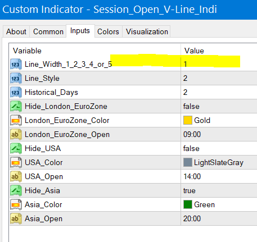Click the integer icon beside Line_Width_1_2_3_4_or_5

pyautogui.click(x=16, y=64)
